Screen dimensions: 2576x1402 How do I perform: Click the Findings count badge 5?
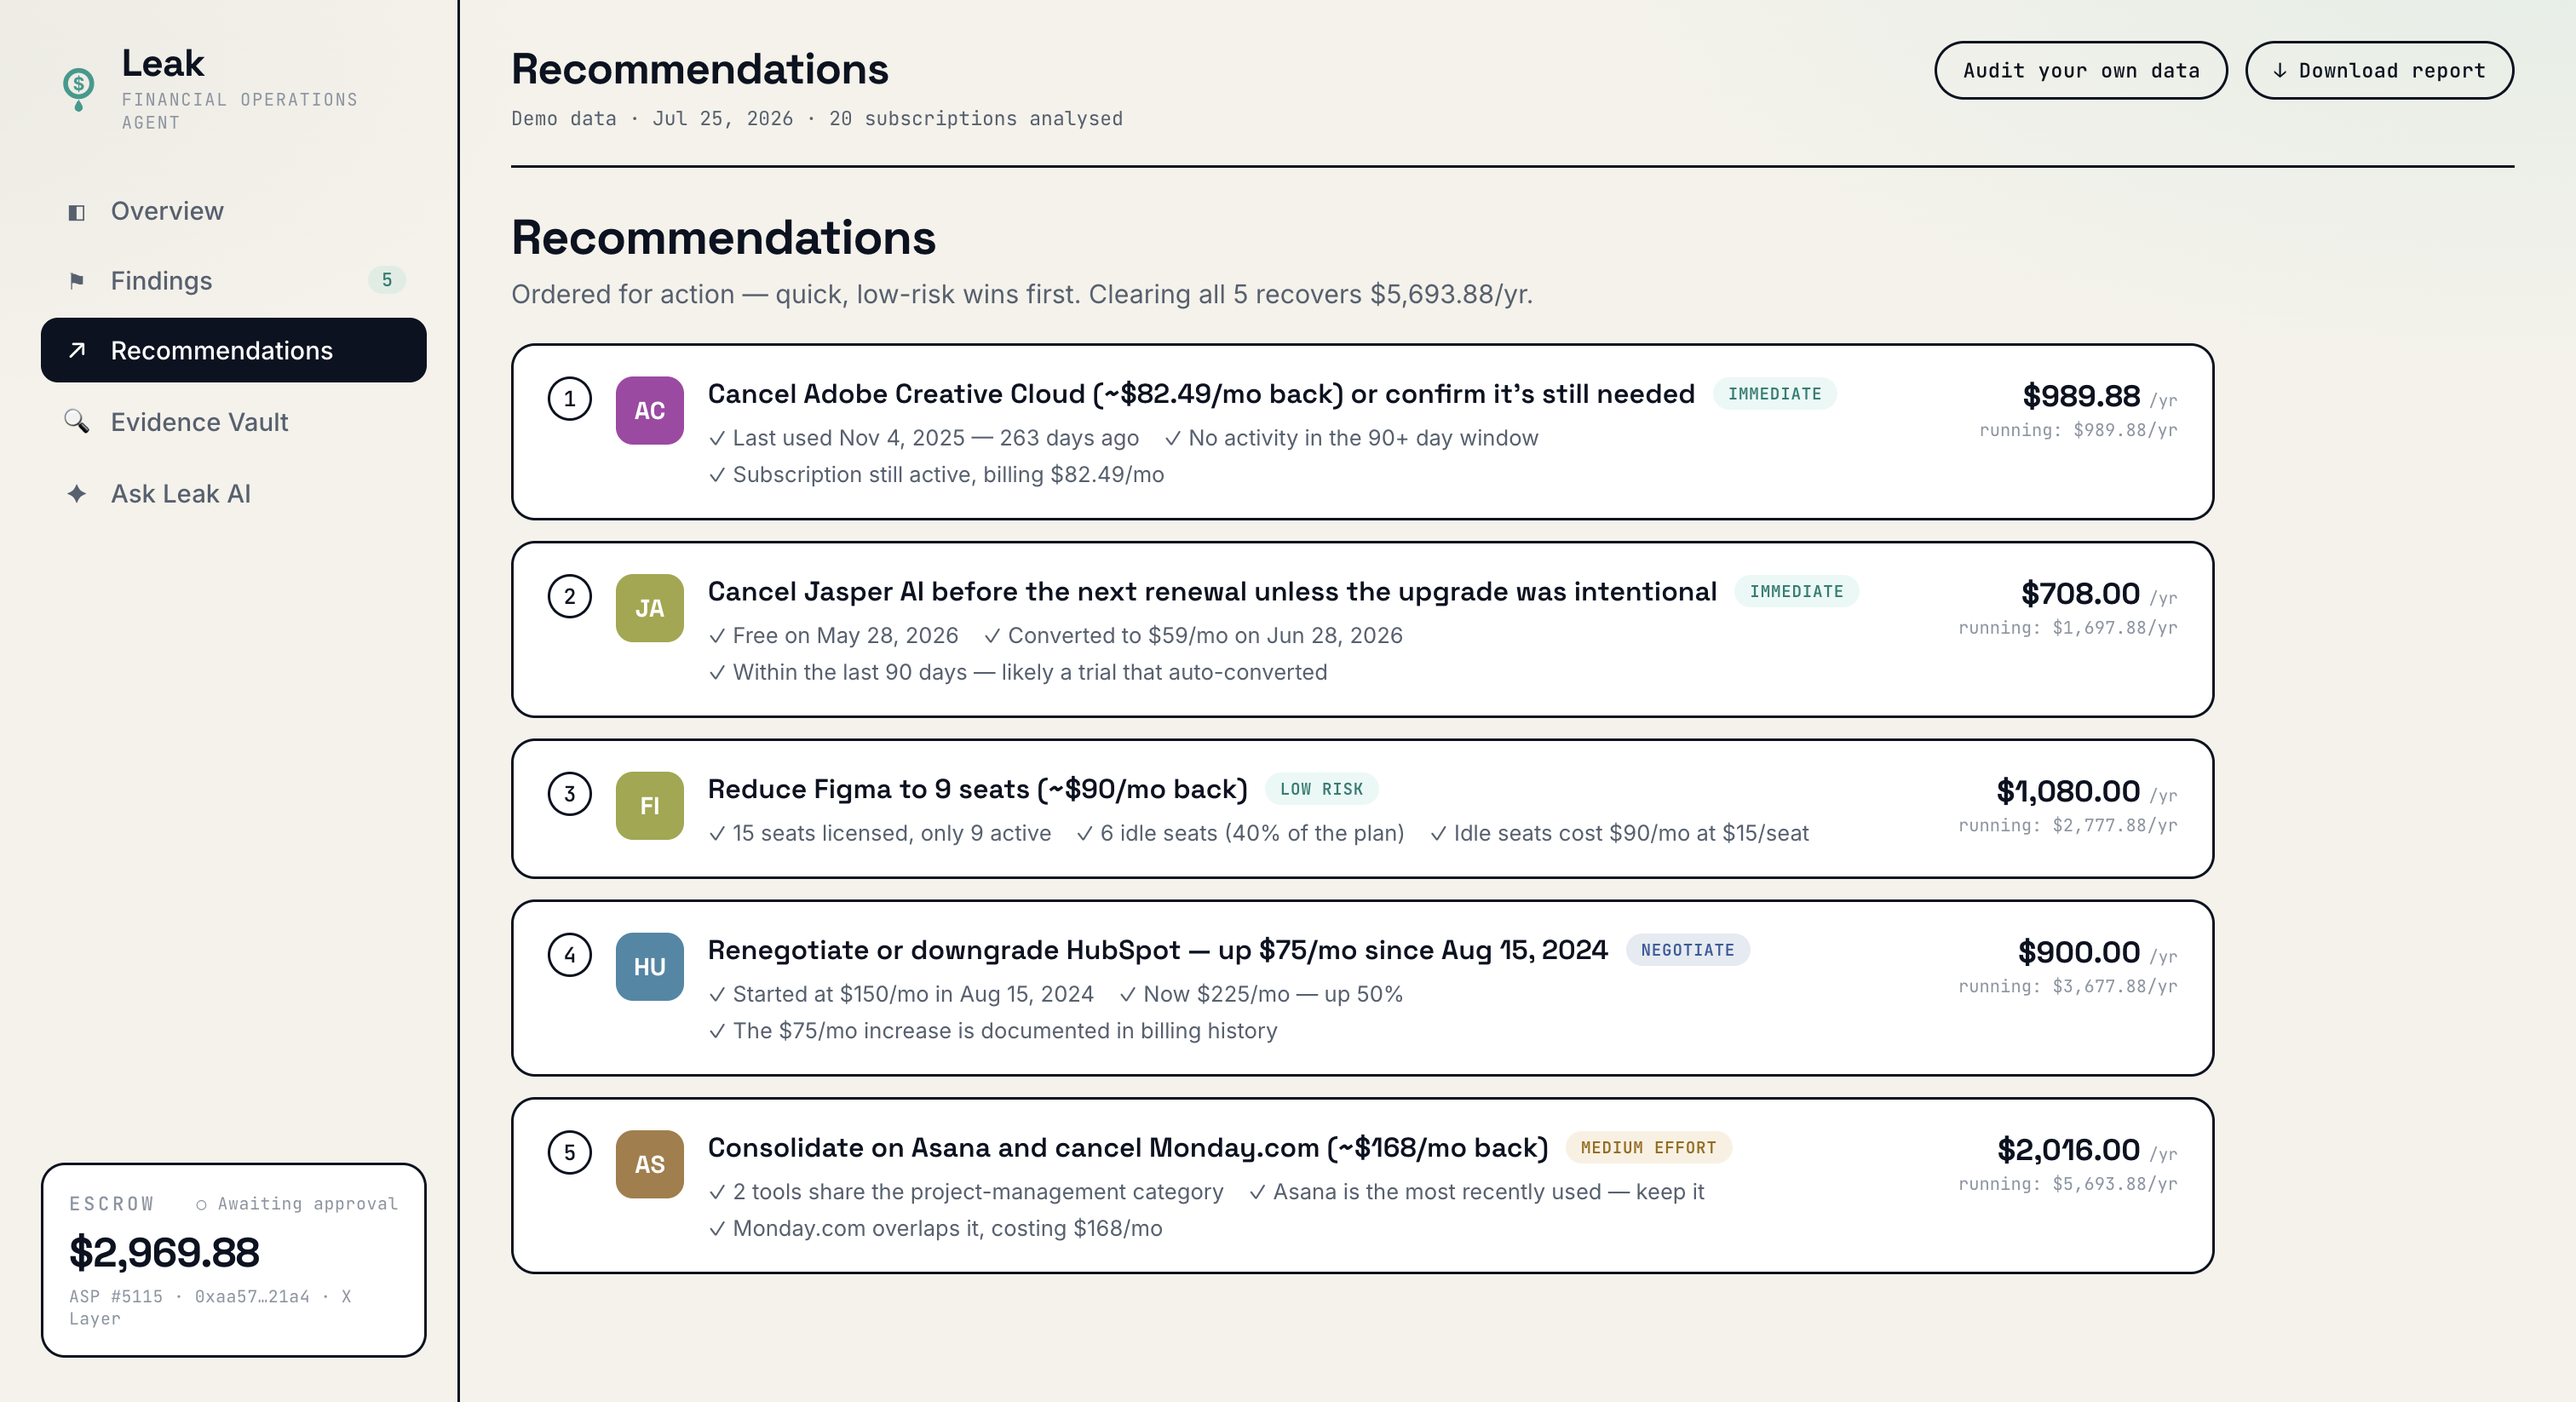tap(387, 280)
